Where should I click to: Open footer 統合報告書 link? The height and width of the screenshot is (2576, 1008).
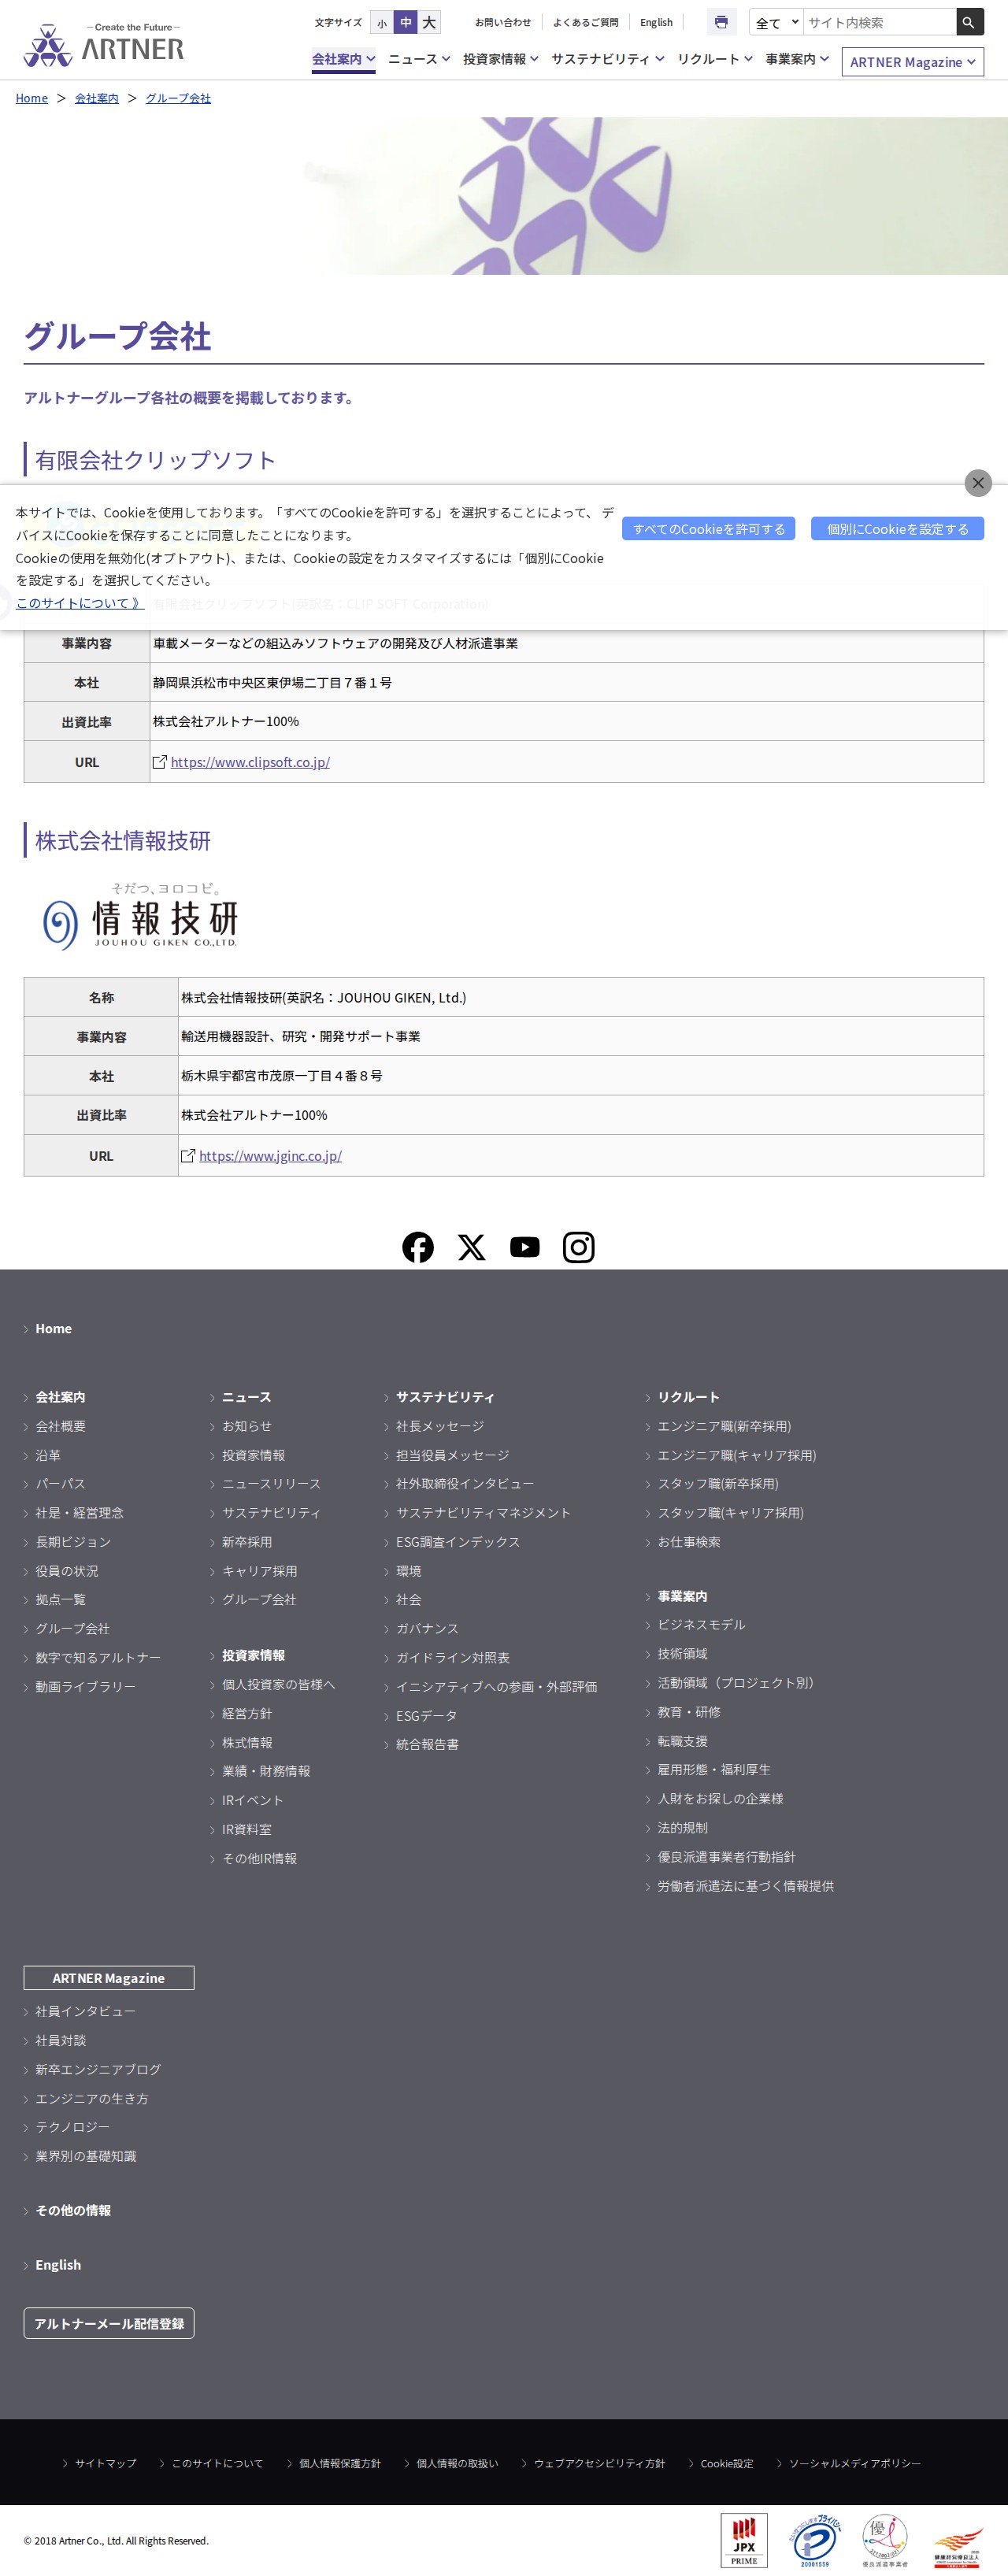pos(427,1745)
